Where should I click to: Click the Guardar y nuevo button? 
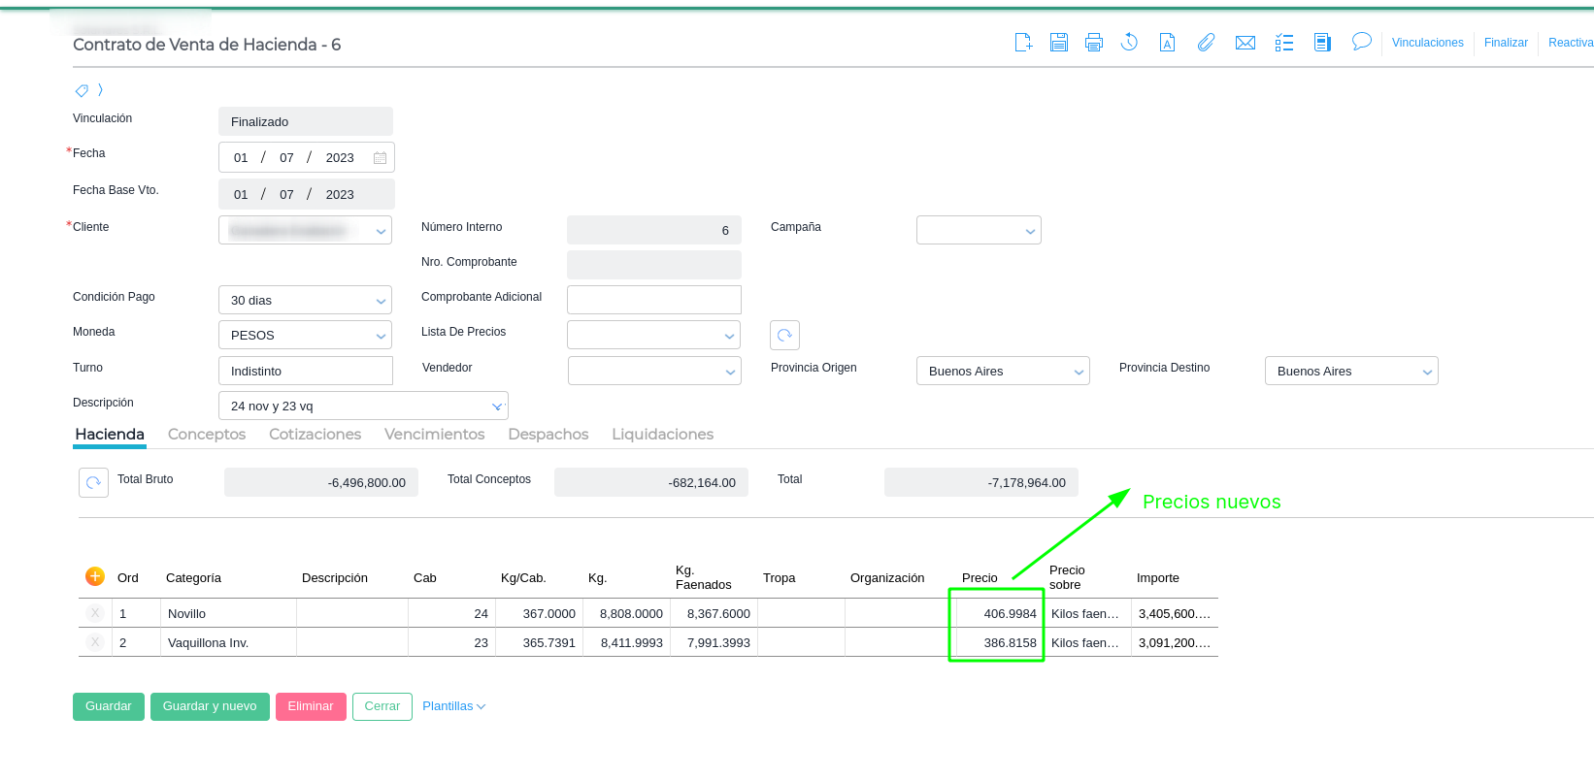point(210,706)
